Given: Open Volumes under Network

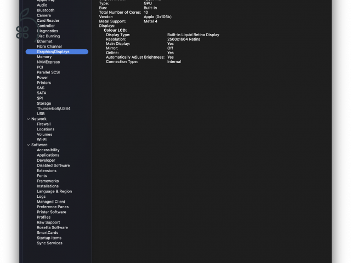Looking at the screenshot, I should point(44,134).
